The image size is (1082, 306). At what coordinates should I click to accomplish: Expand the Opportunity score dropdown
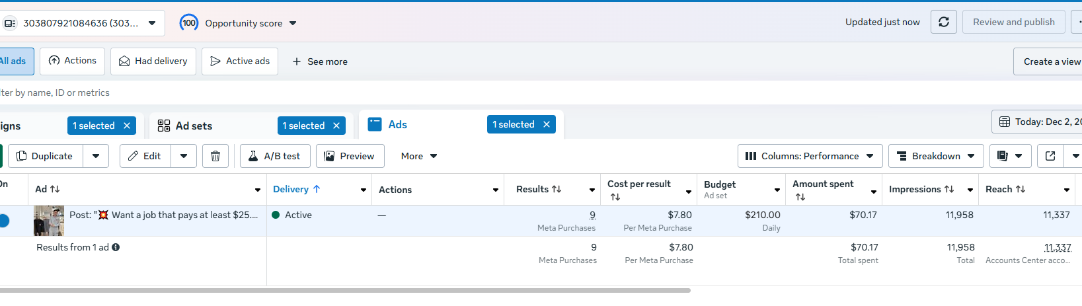click(293, 23)
